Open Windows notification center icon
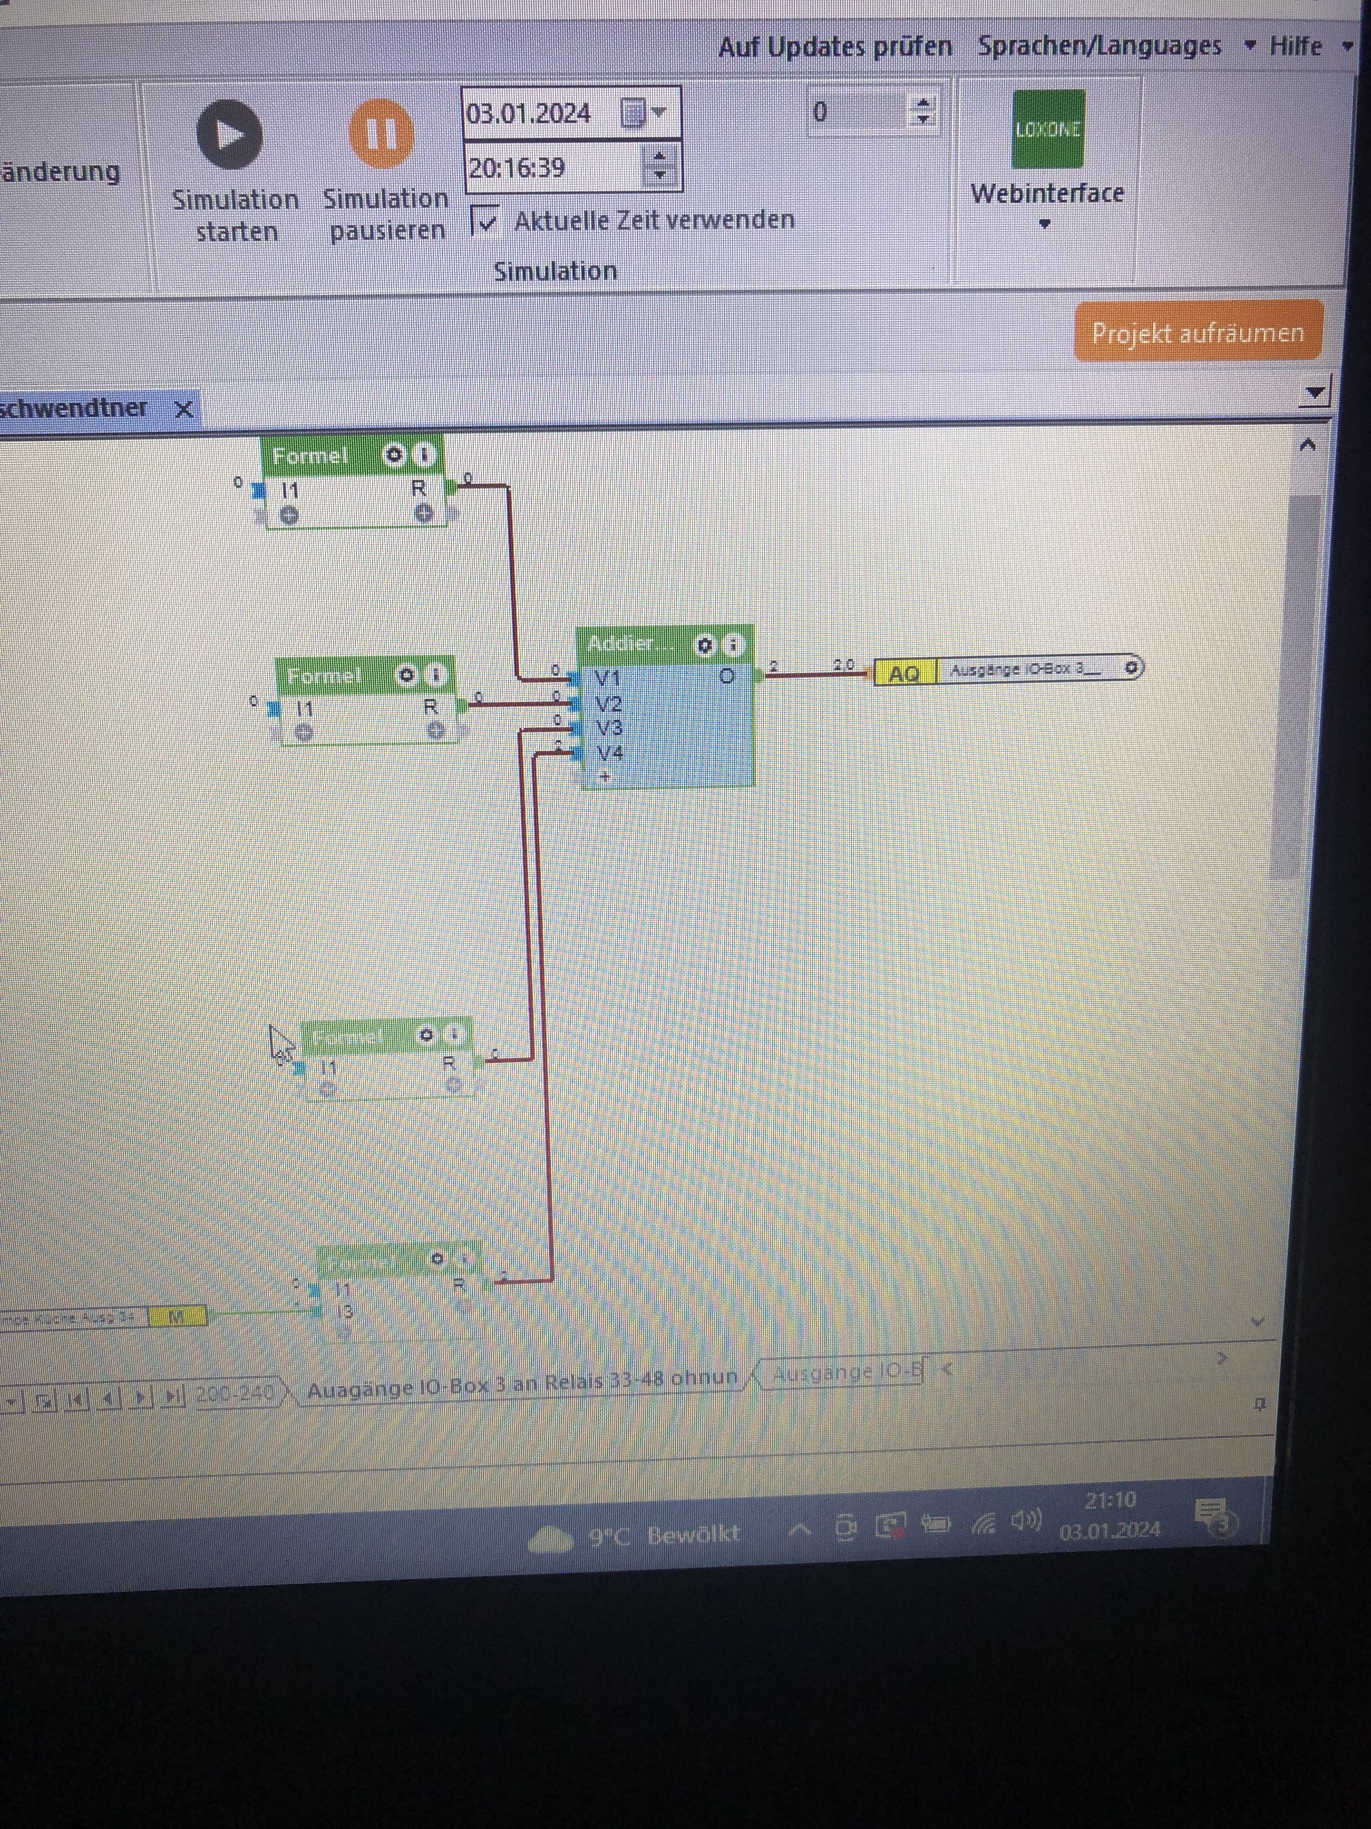This screenshot has width=1371, height=1829. 1213,1516
